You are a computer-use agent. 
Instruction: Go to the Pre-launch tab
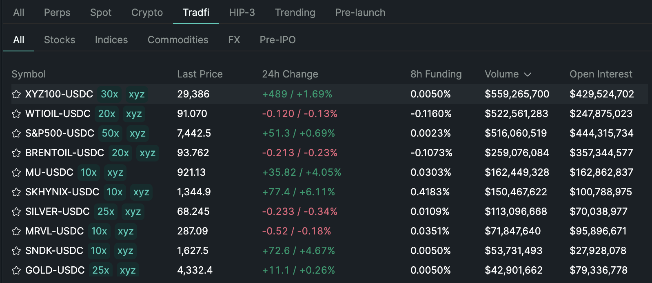360,13
